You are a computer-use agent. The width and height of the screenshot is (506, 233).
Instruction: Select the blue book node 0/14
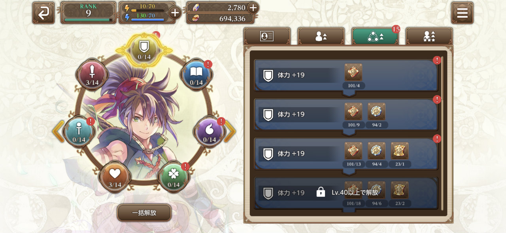196,75
